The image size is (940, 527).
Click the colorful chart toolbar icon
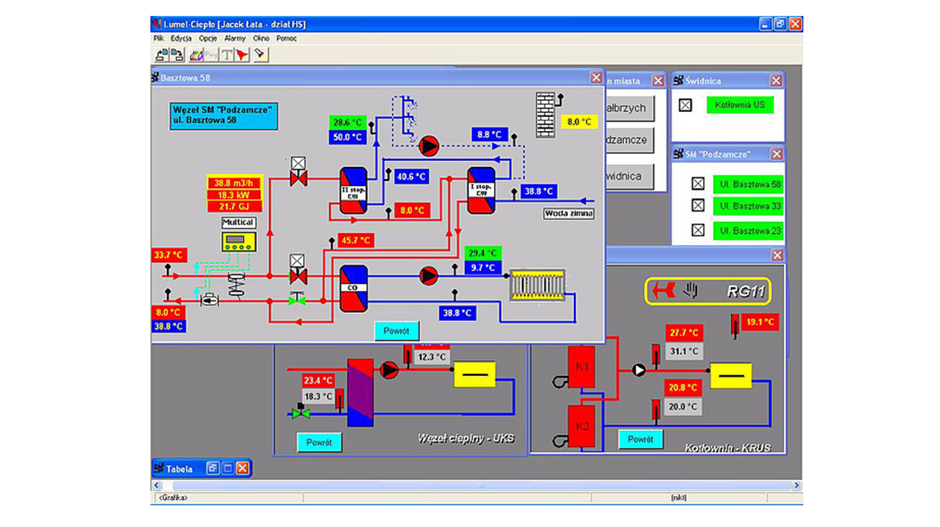[x=196, y=54]
